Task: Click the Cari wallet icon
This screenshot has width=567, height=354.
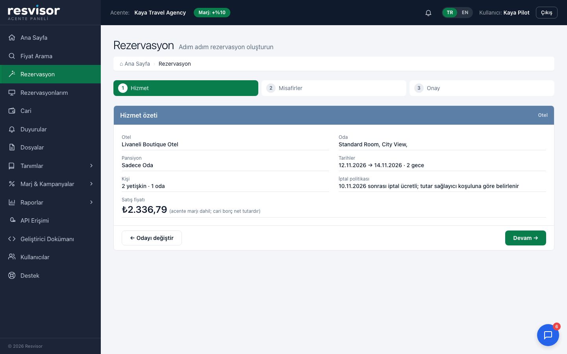Action: pos(12,111)
